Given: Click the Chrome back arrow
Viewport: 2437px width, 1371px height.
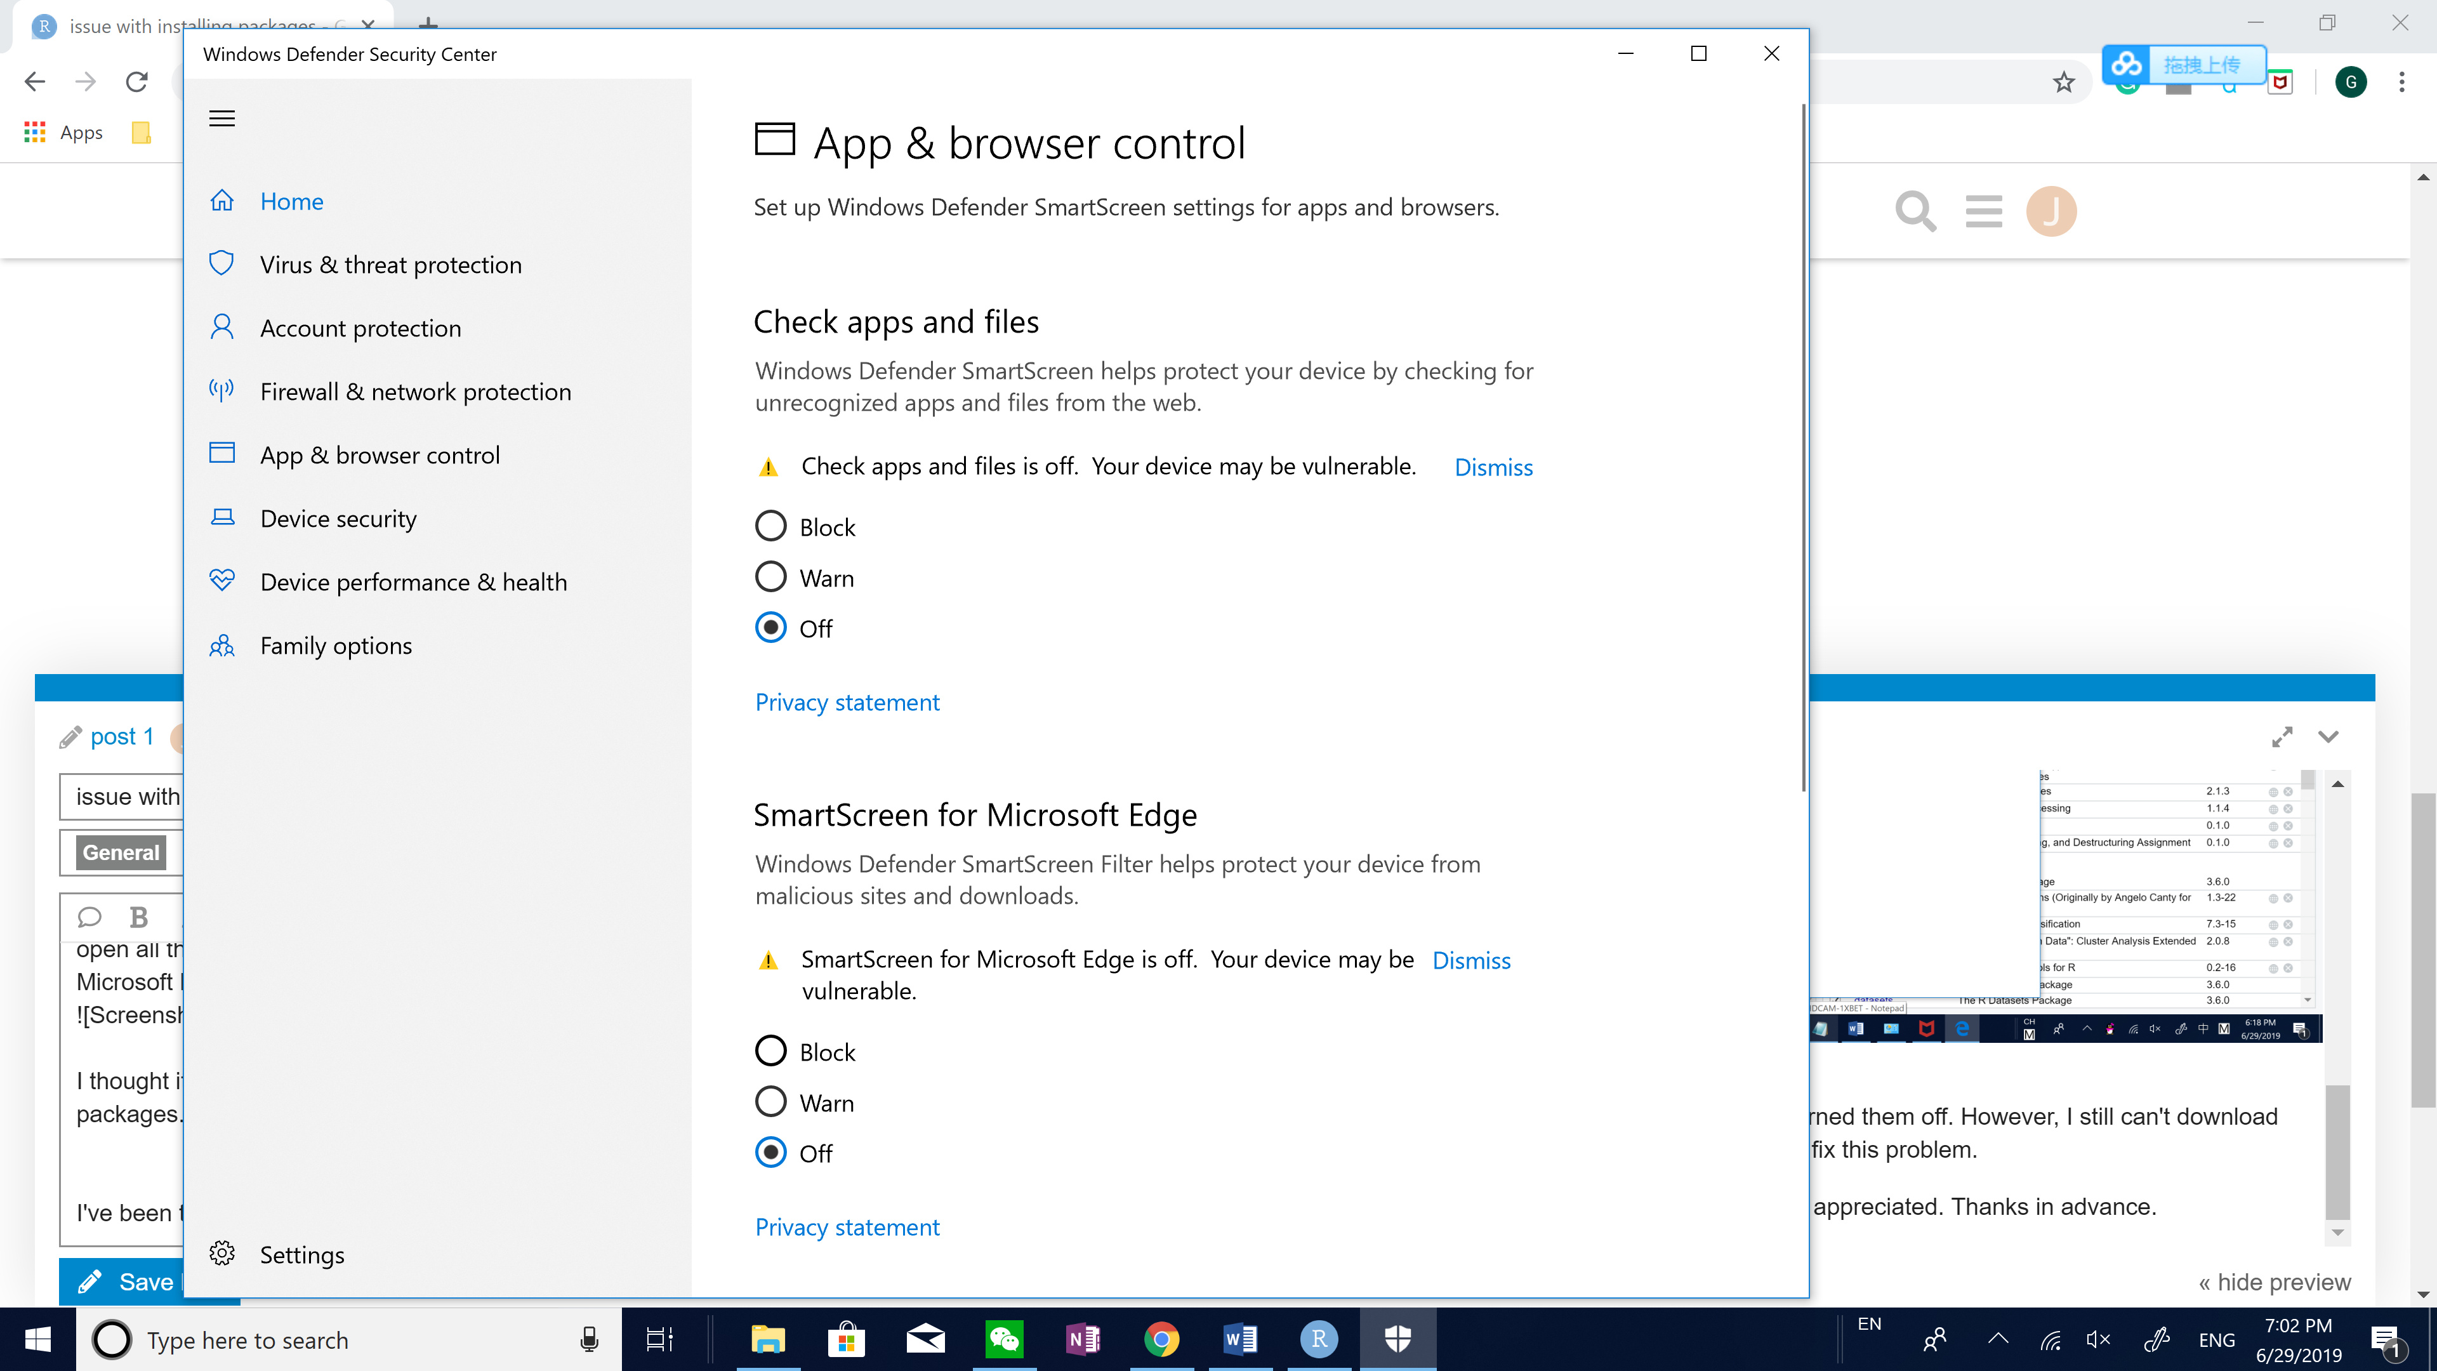Looking at the screenshot, I should click(x=35, y=83).
